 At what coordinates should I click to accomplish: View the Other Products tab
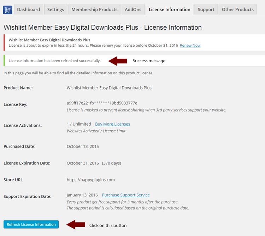point(238,10)
